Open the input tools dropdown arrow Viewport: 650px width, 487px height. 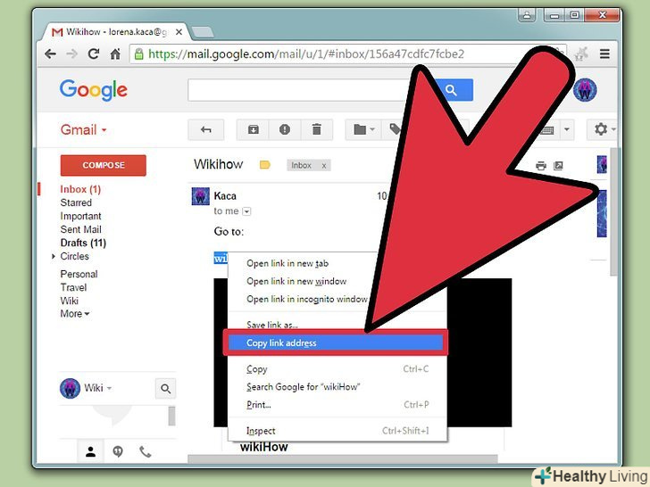(x=567, y=130)
